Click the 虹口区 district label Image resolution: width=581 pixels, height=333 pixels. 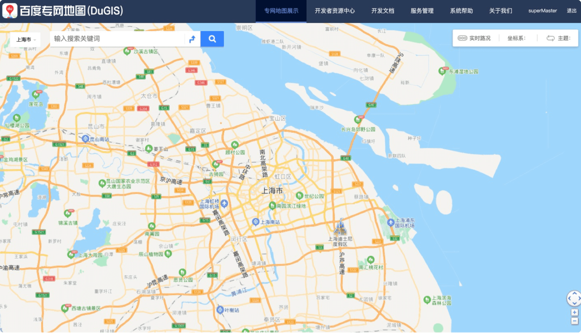click(x=283, y=177)
